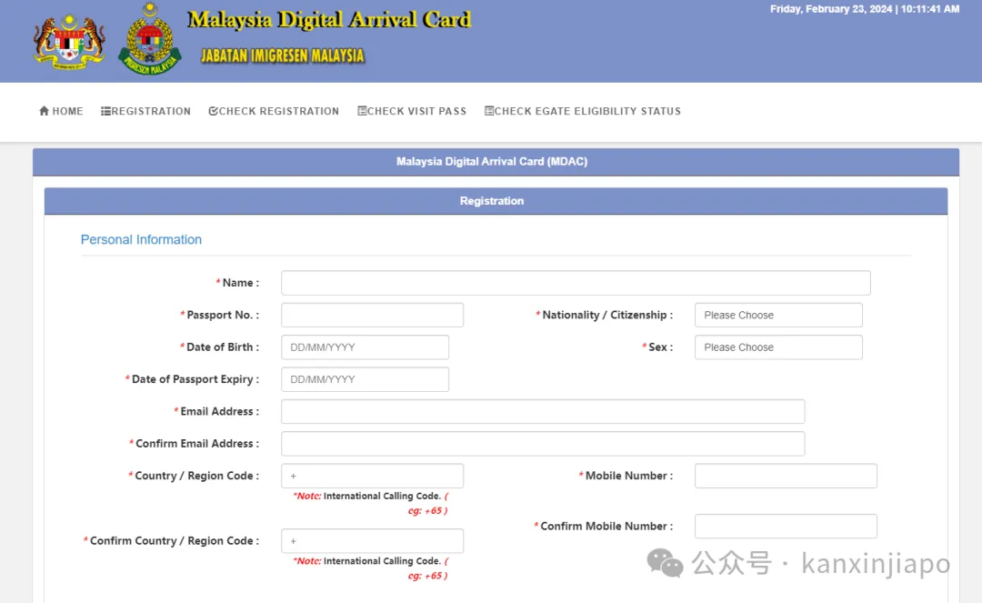Click the Nationality / Citizenship label

tap(605, 315)
